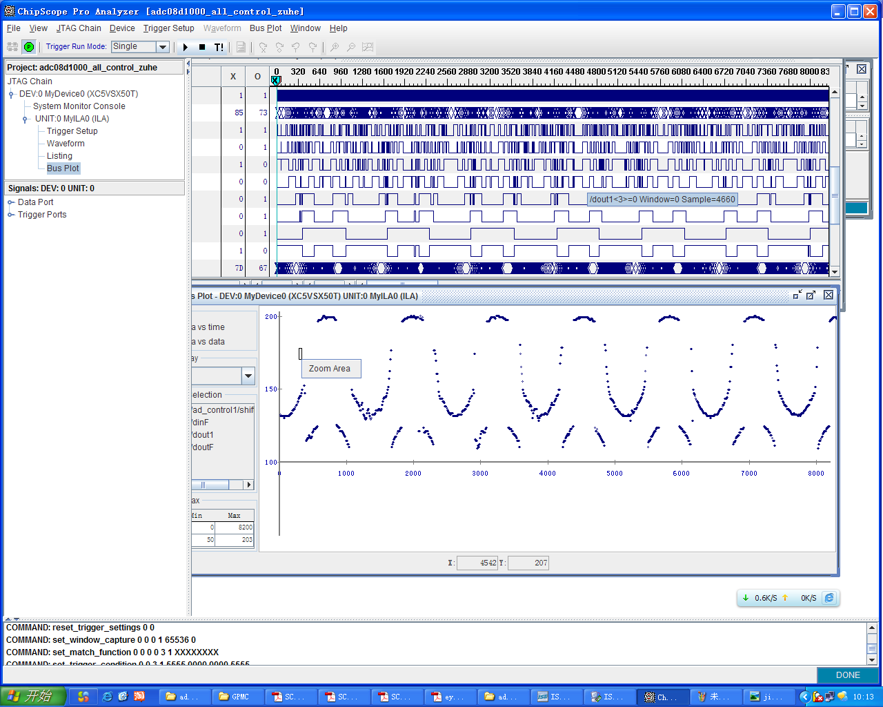Select Listing in the project tree
This screenshot has width=883, height=707.
[x=59, y=156]
